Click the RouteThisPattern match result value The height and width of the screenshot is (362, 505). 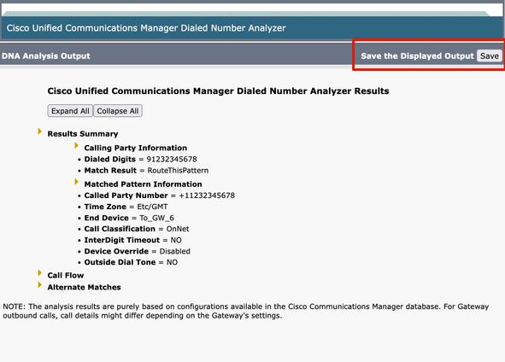[x=178, y=171]
